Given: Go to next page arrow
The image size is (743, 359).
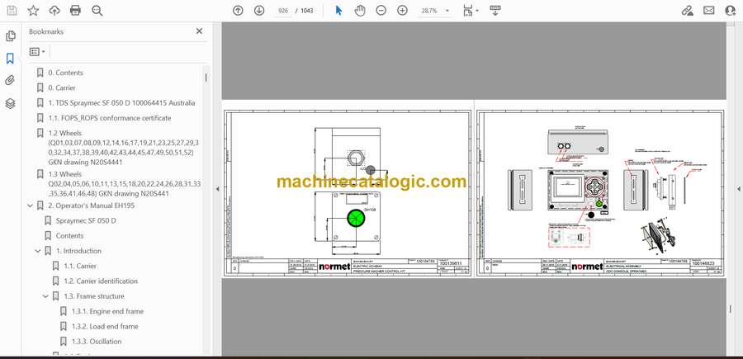Looking at the screenshot, I should click(259, 11).
